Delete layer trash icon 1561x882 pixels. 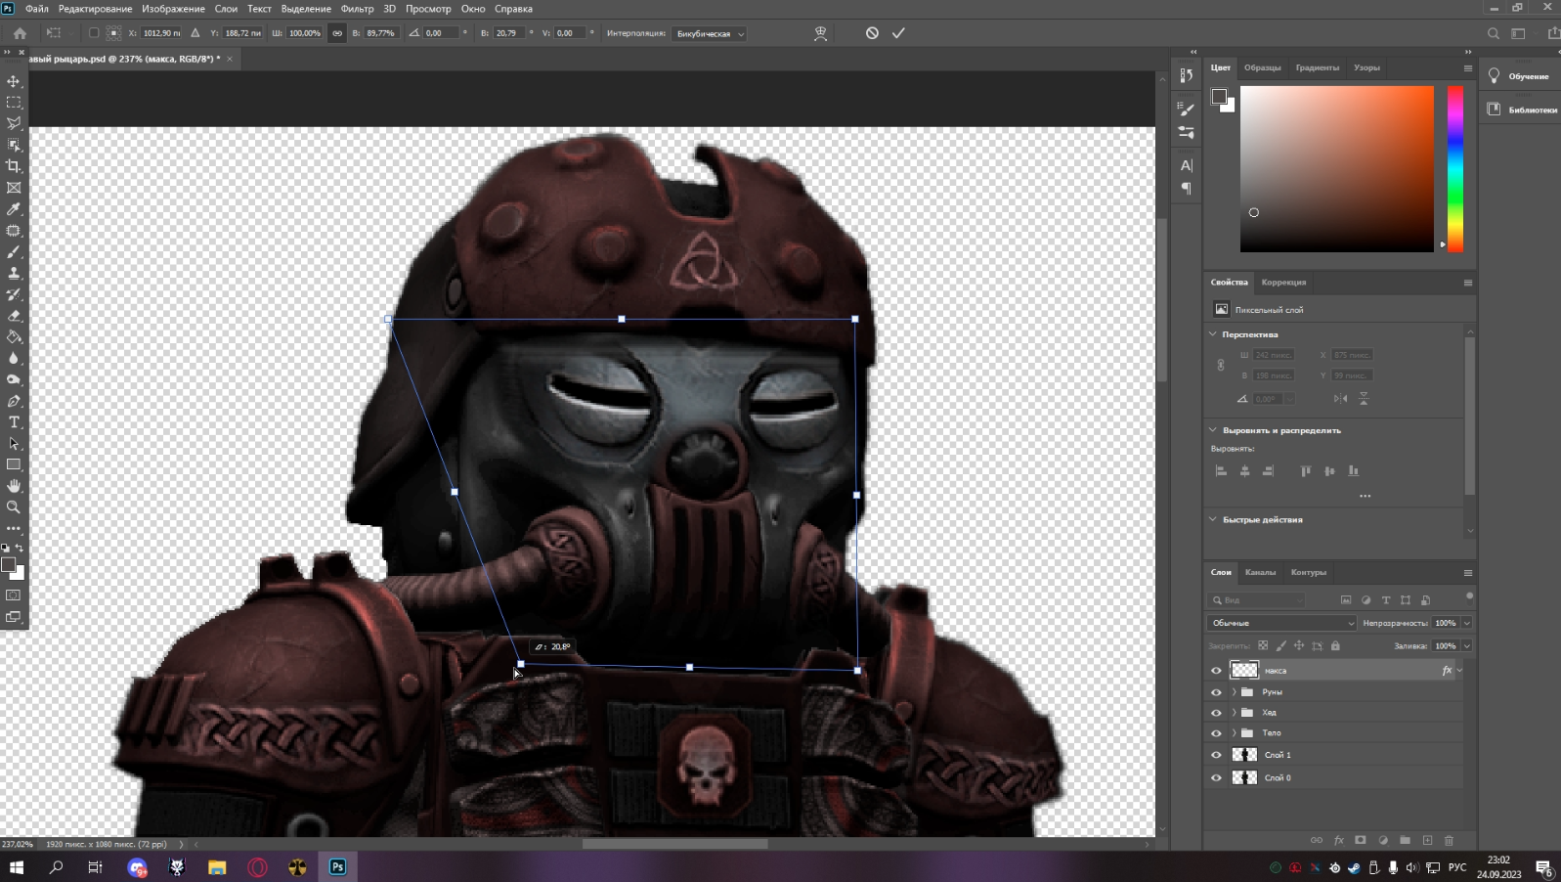pyautogui.click(x=1449, y=840)
